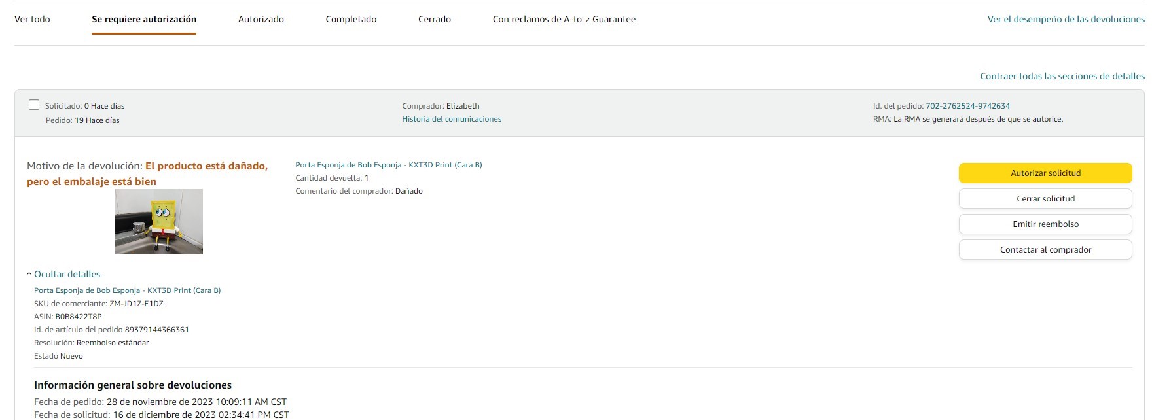1152x420 pixels.
Task: Open Ver el desempeño de las devoluciones
Action: tap(1066, 19)
